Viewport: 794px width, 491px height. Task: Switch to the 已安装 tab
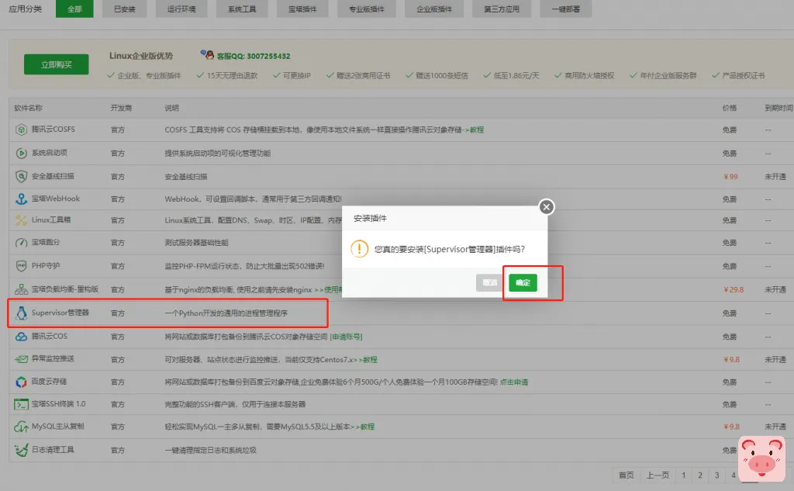pyautogui.click(x=125, y=9)
